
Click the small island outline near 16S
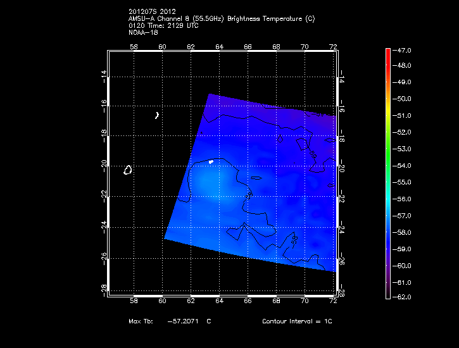point(157,115)
